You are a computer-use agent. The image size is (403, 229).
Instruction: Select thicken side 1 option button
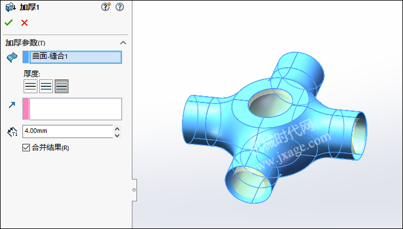(31, 86)
